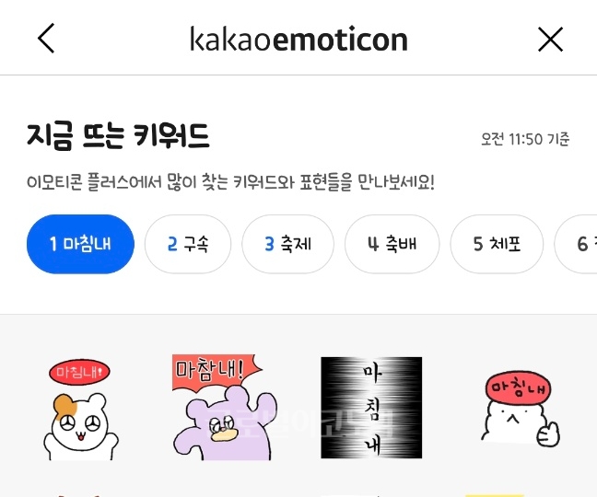The image size is (597, 497).
Task: Open the '5 체포' keyword chip
Action: click(497, 244)
